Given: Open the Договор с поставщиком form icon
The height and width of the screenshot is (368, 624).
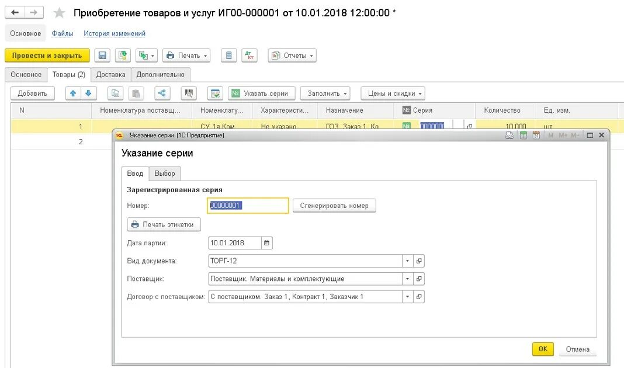Looking at the screenshot, I should (419, 297).
